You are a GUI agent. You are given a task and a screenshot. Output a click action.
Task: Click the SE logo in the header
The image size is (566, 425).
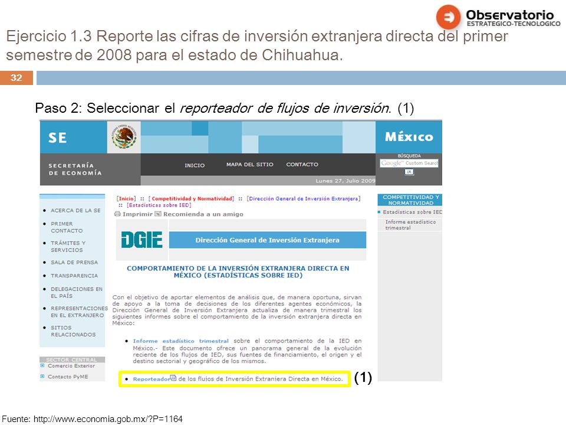click(x=57, y=138)
